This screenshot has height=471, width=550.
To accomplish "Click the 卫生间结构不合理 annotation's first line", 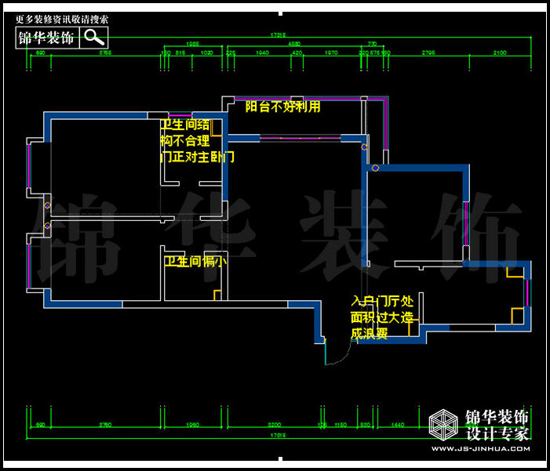I will click(x=185, y=125).
